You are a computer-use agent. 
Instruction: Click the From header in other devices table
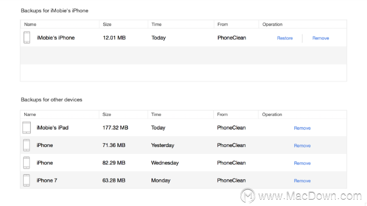pyautogui.click(x=222, y=114)
